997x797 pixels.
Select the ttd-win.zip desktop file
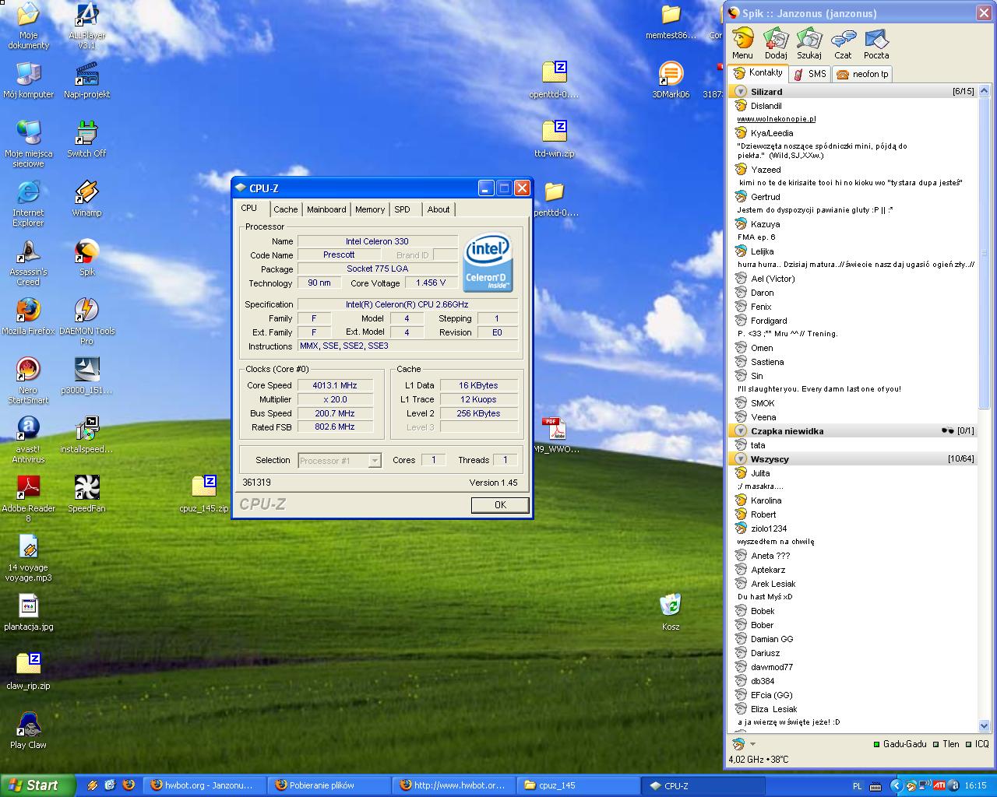(555, 139)
